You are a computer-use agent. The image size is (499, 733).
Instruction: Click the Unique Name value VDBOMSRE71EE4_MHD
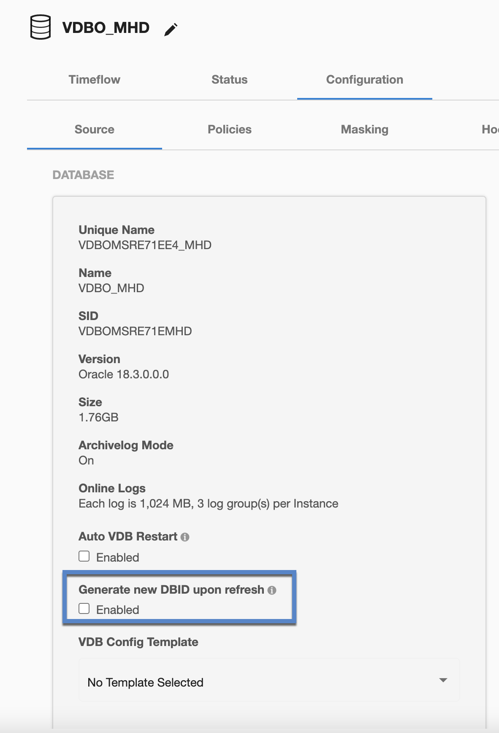pyautogui.click(x=145, y=245)
